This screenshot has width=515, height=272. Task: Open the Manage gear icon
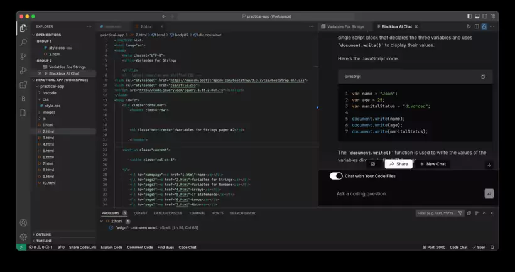pos(23,237)
